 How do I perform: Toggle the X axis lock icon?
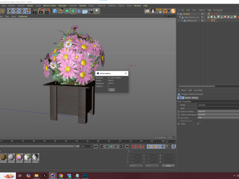click(x=10, y=11)
